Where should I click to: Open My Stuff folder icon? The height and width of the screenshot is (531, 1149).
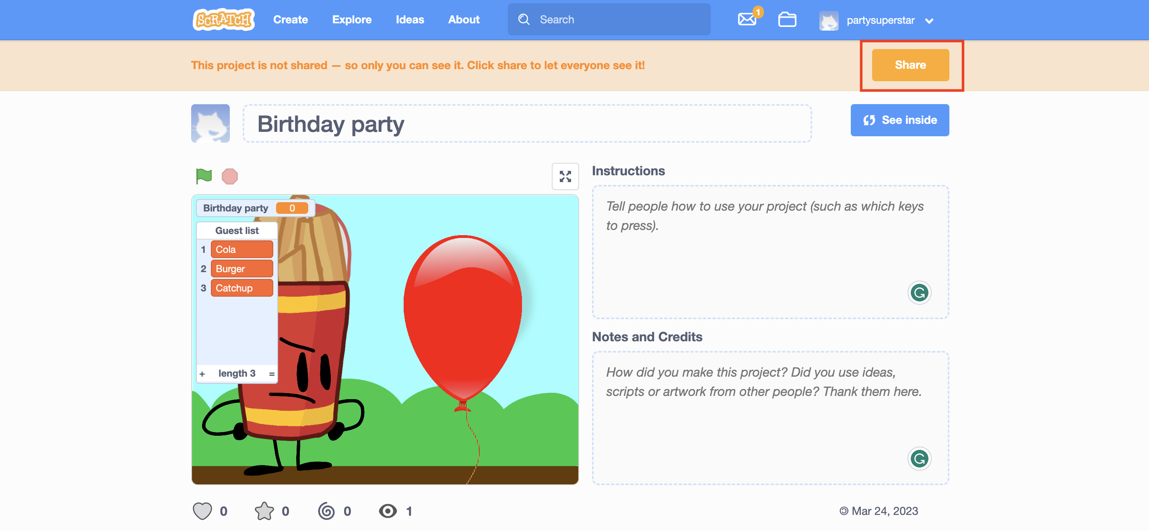click(787, 20)
